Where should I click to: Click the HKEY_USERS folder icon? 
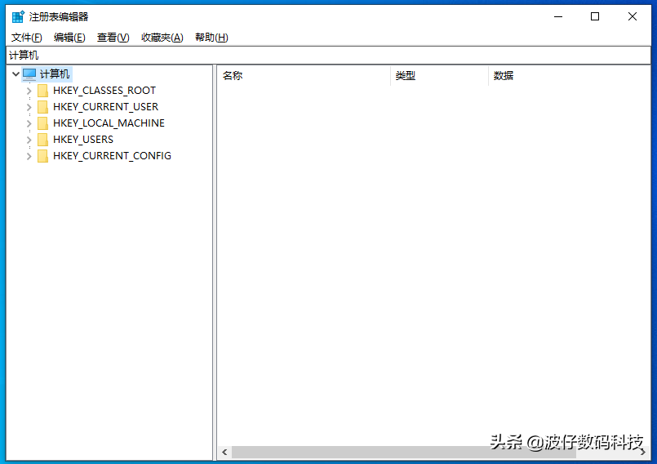click(42, 140)
